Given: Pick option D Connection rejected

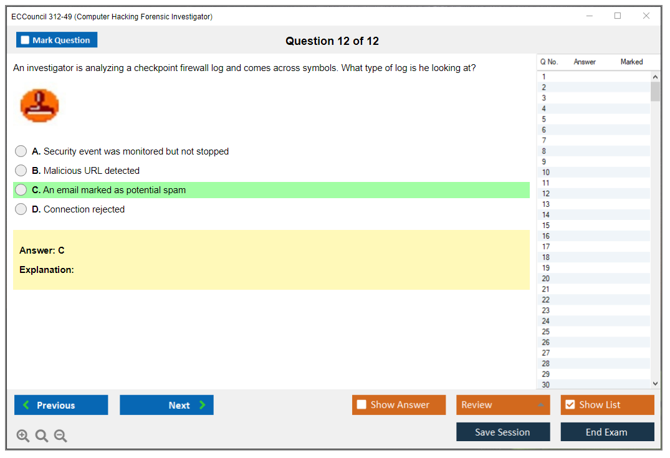Looking at the screenshot, I should 21,209.
